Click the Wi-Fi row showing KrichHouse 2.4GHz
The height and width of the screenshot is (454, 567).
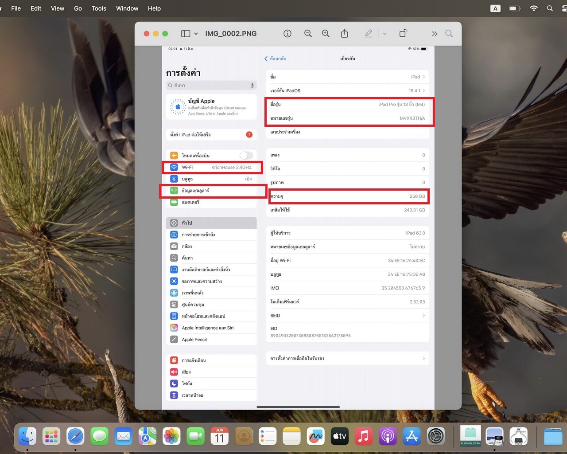click(x=211, y=167)
